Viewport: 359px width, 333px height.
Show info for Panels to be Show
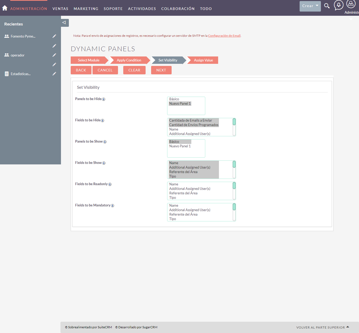coord(105,142)
